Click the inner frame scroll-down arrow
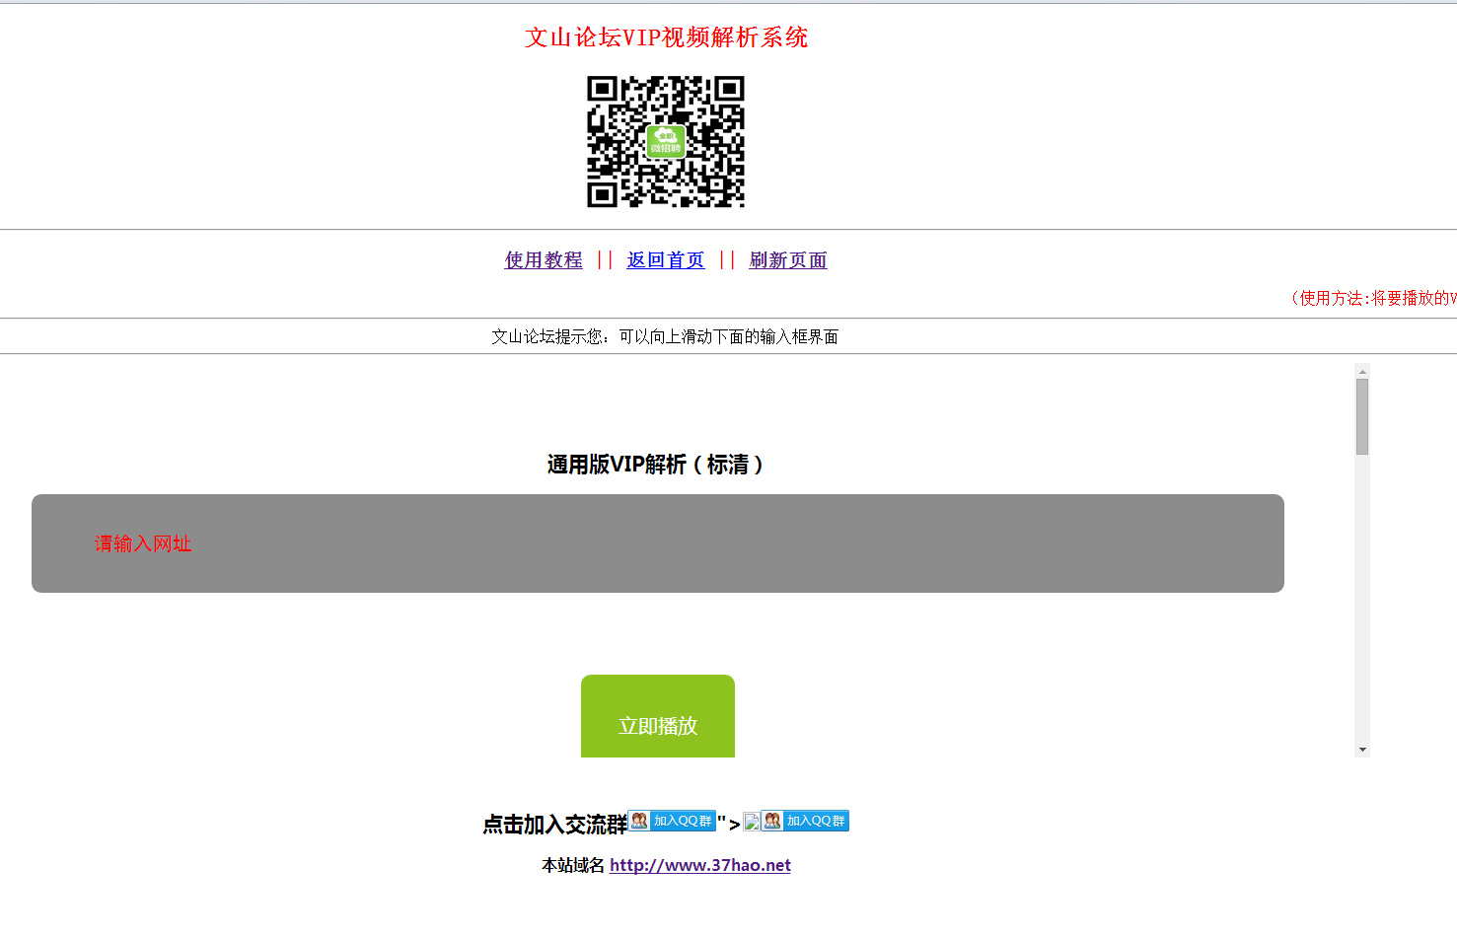 click(x=1362, y=750)
